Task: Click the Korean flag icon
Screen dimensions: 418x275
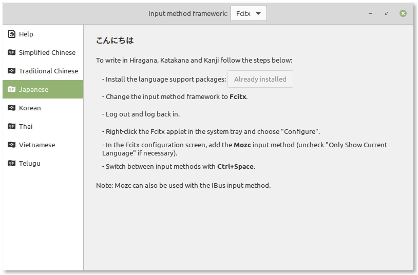Action: pyautogui.click(x=11, y=108)
